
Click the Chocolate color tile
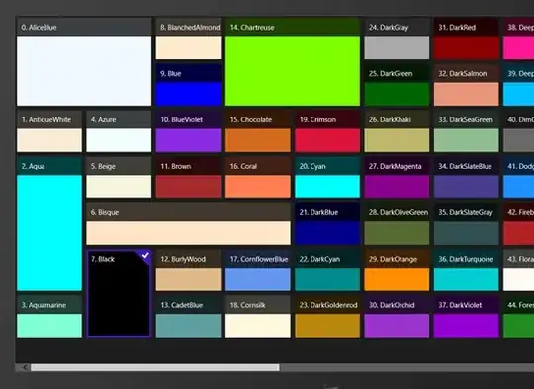pos(258,131)
